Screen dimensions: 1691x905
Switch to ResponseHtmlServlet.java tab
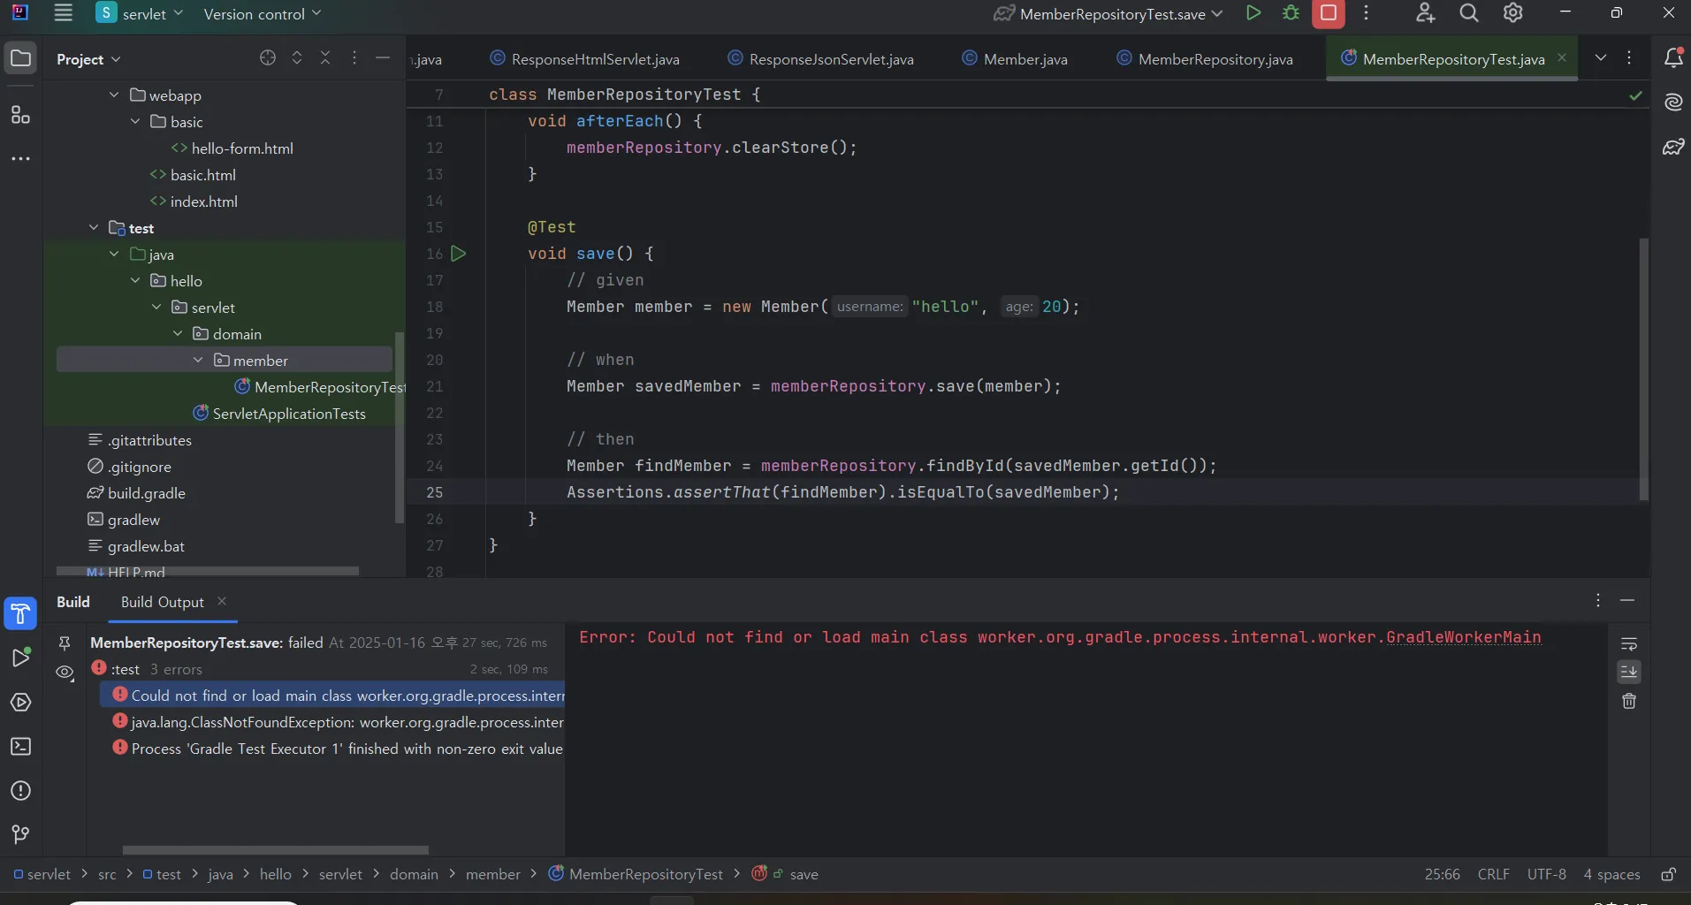pos(586,59)
